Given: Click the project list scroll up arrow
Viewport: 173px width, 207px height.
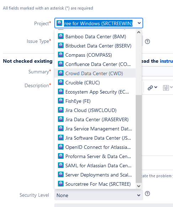Looking at the screenshot, I should click(x=139, y=32).
